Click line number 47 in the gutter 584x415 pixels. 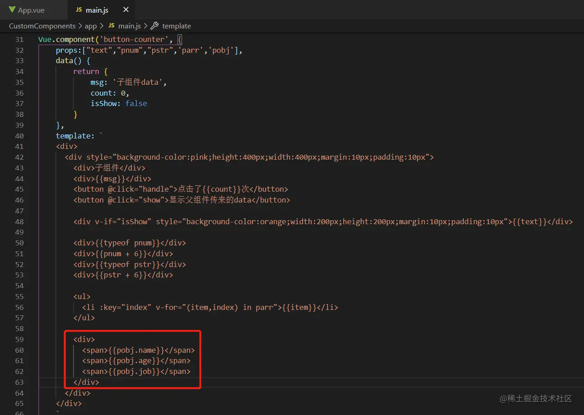[x=19, y=211]
